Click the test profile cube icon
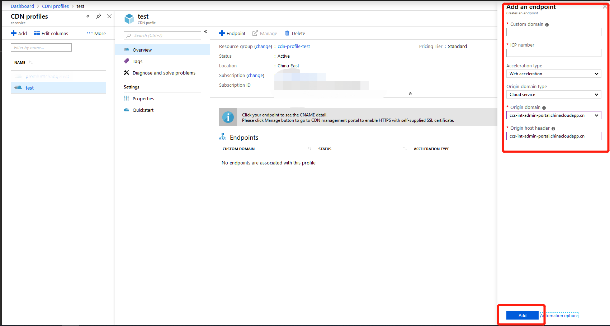This screenshot has height=326, width=610. tap(129, 19)
